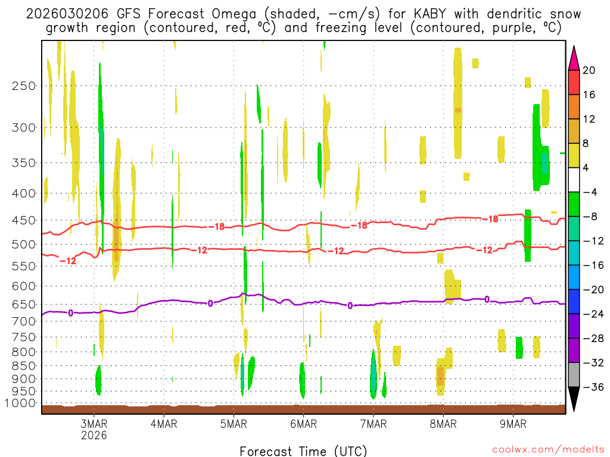Click the -12 contour label after 6MAR
Image resolution: width=610 pixels, height=457 pixels.
click(x=336, y=251)
